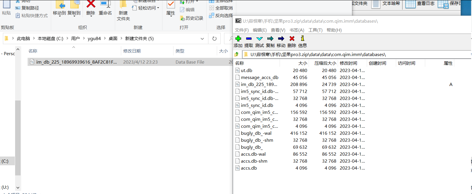The image size is (472, 194).
Task: Expand chevron after 此电脑 in breadcrumb
Action: 34,38
